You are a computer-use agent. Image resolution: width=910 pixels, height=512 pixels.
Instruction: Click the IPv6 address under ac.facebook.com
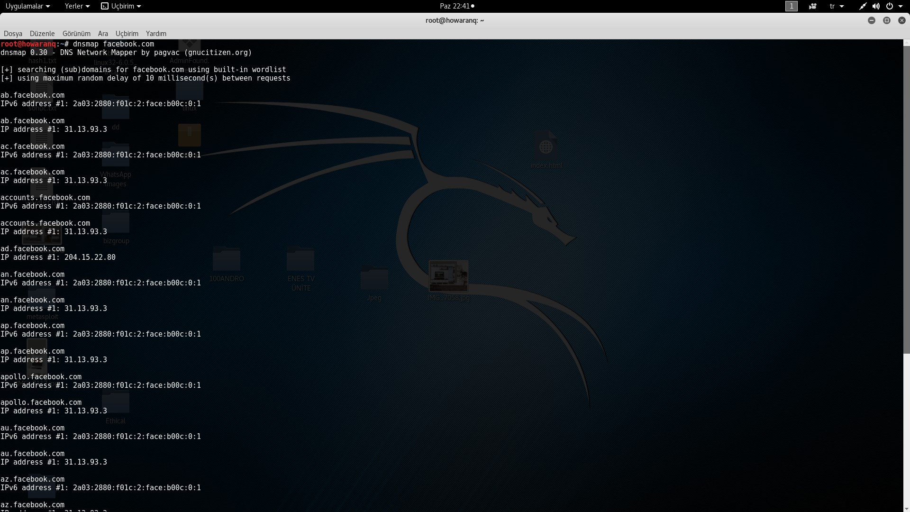point(137,155)
